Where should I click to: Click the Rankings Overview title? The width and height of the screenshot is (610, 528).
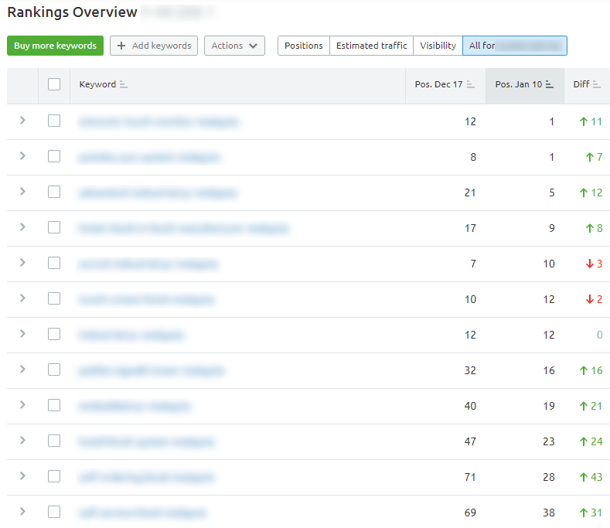73,12
